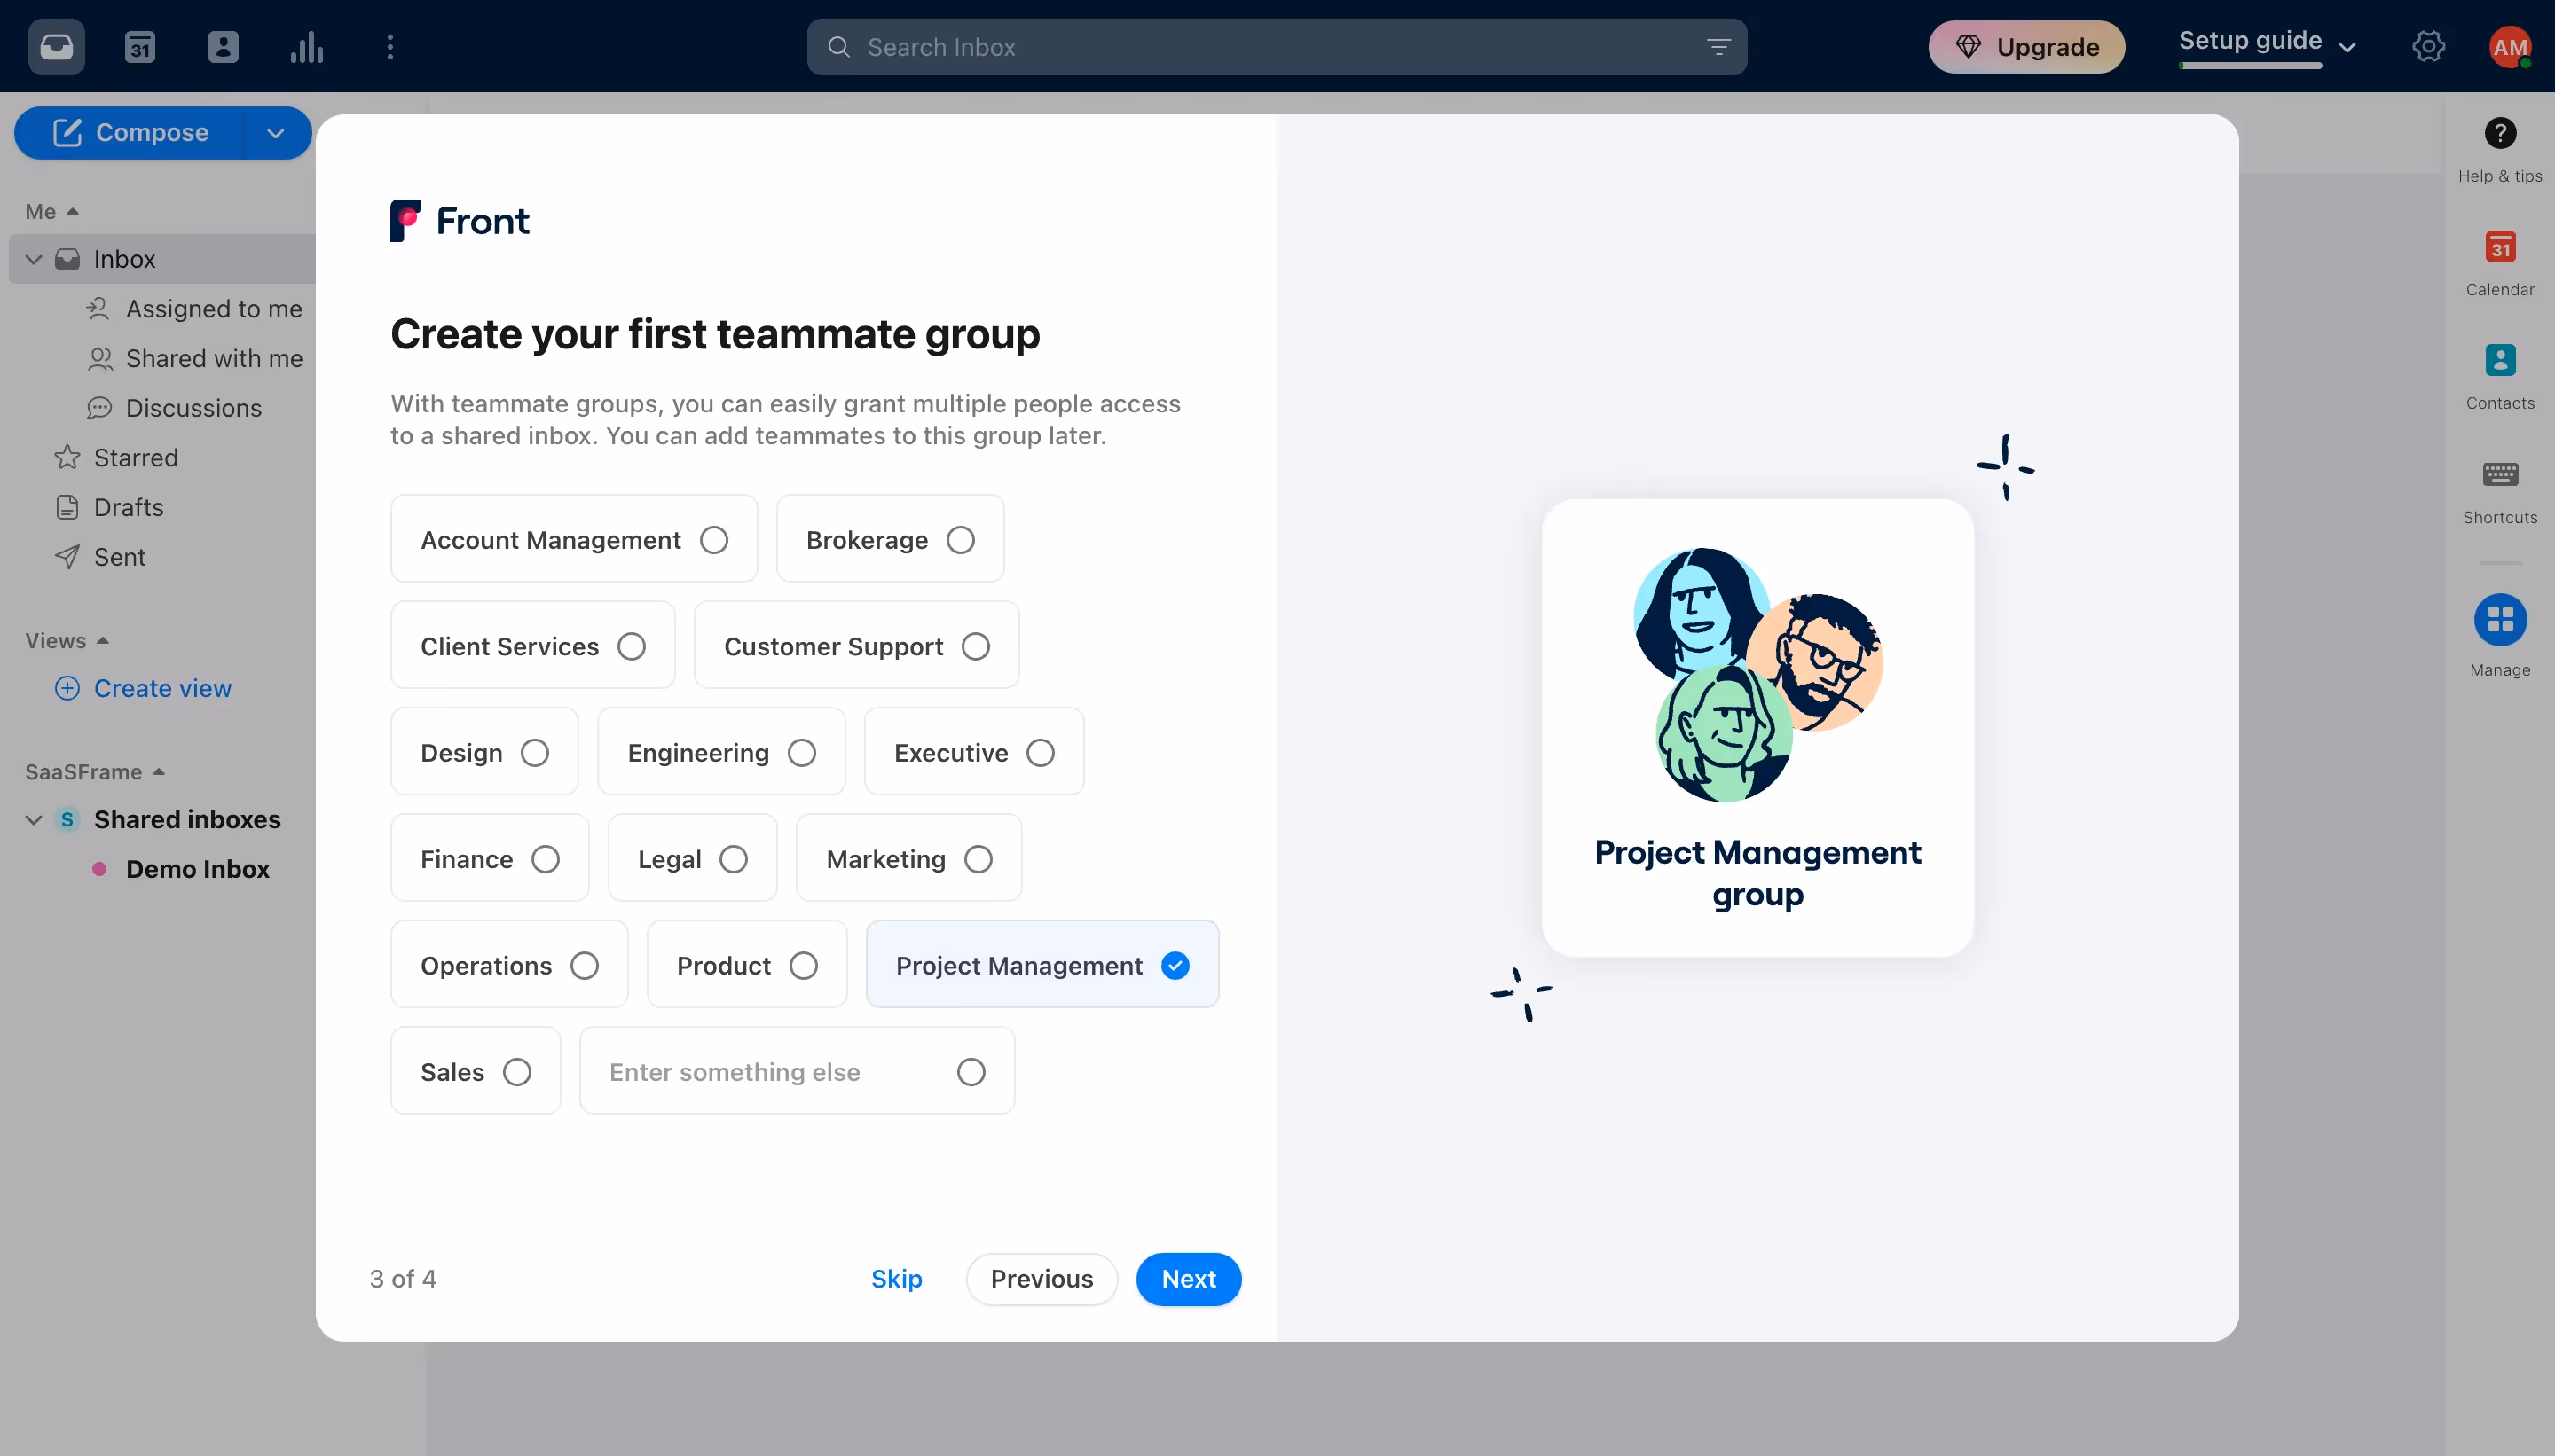The width and height of the screenshot is (2555, 1456).
Task: Click the Next button
Action: 1188,1279
